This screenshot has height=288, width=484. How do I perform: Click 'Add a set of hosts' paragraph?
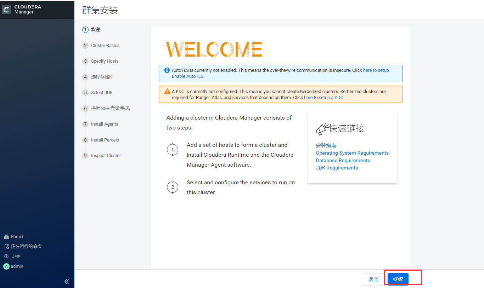[240, 155]
